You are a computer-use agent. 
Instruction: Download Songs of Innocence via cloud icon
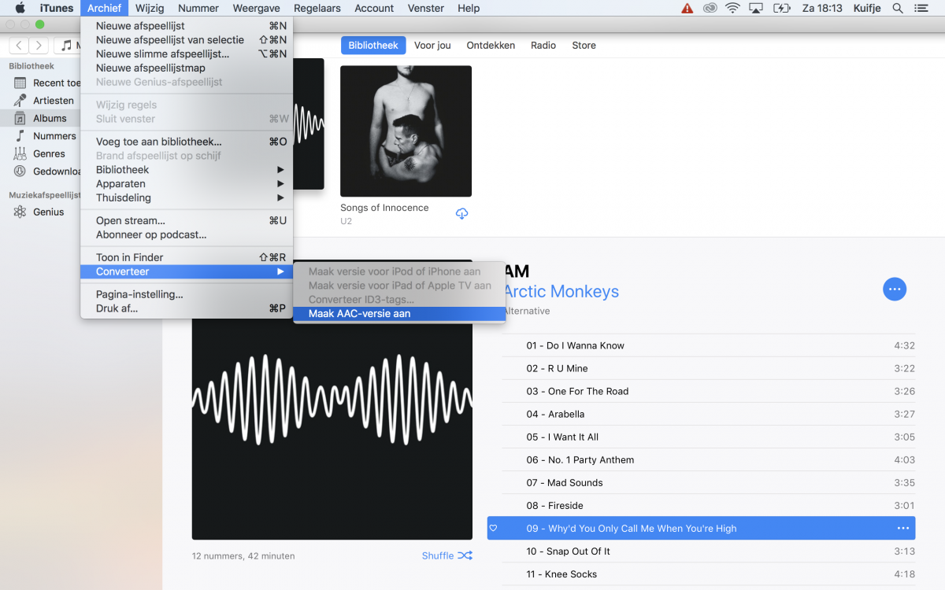(x=462, y=214)
